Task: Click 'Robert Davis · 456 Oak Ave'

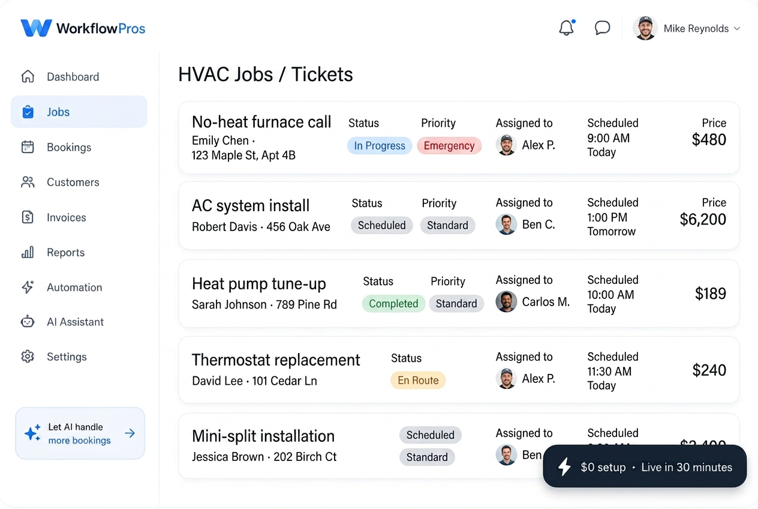Action: (261, 227)
